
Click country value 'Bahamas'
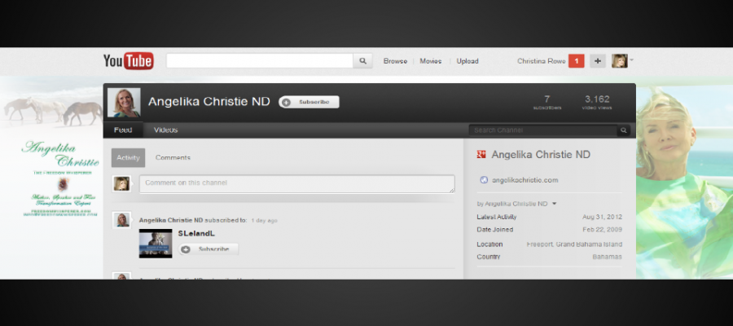pos(607,257)
